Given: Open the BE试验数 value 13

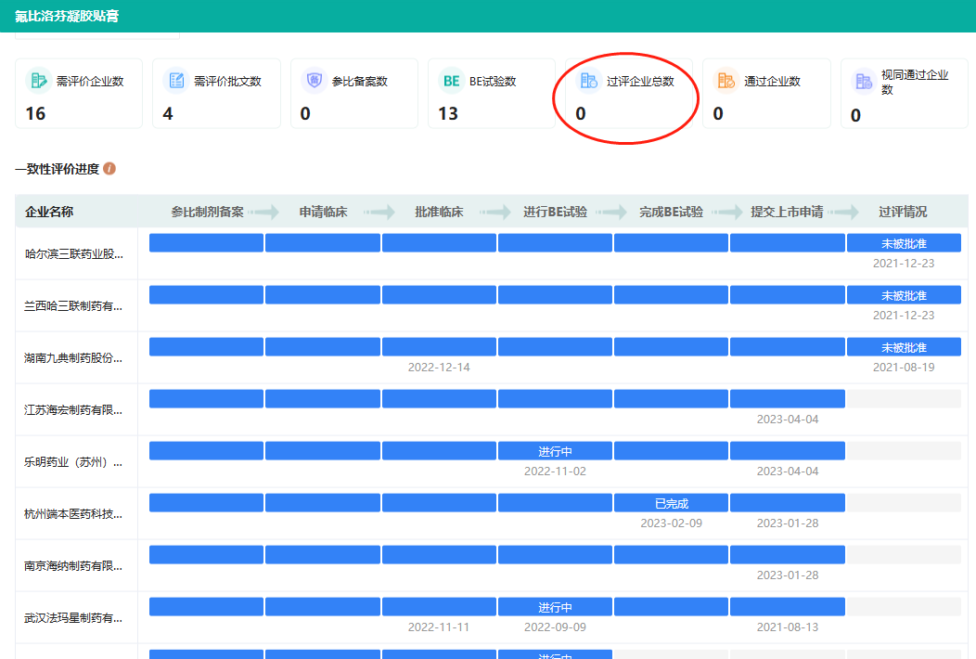Looking at the screenshot, I should 448,113.
